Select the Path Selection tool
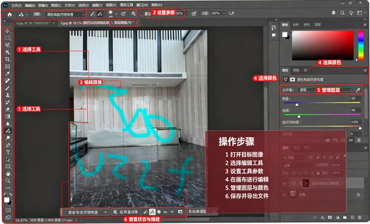 (7, 159)
